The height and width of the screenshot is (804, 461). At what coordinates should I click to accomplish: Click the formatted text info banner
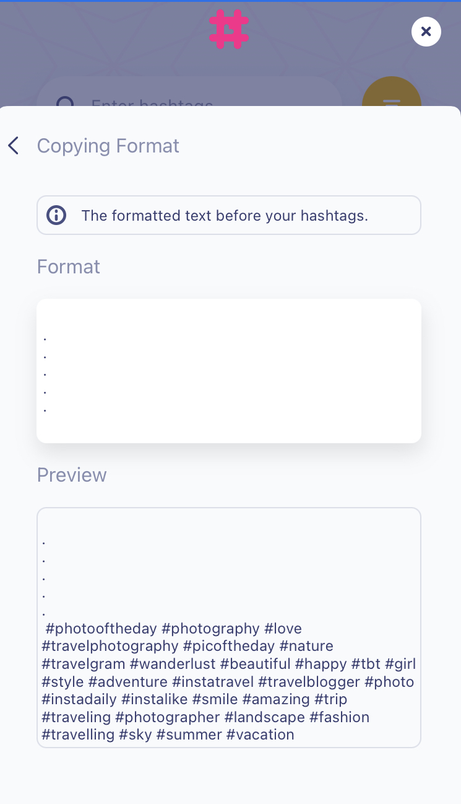pos(229,215)
